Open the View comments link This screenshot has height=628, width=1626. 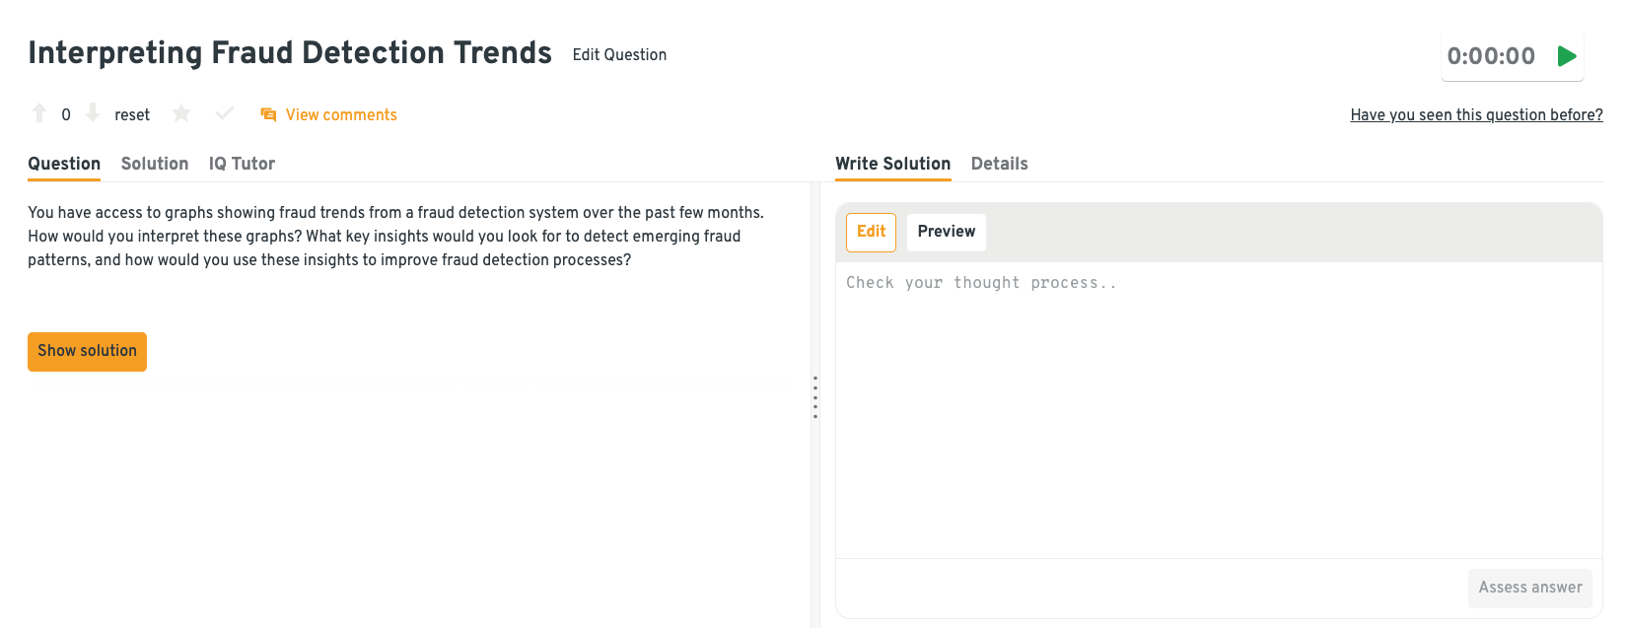pos(341,115)
